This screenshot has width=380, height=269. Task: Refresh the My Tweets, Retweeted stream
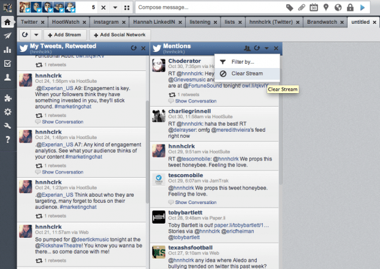pos(134,48)
